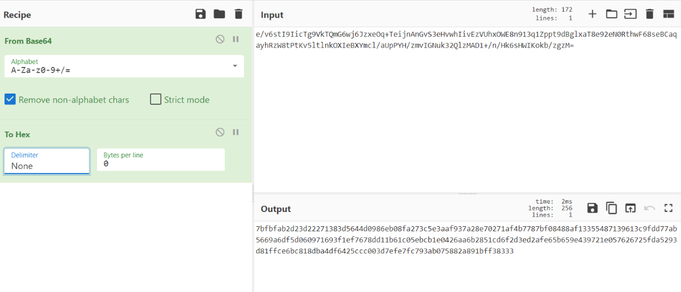This screenshot has width=681, height=292.
Task: Open file as input
Action: [x=630, y=14]
